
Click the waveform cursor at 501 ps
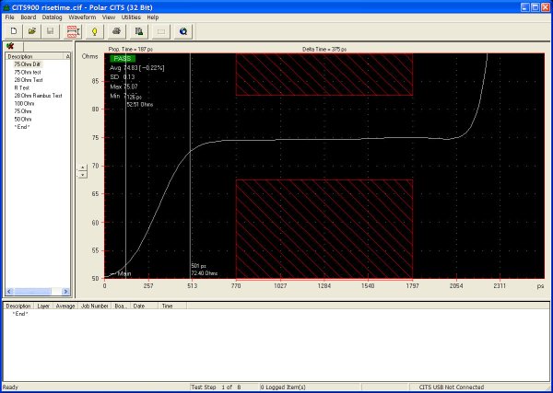[191, 166]
